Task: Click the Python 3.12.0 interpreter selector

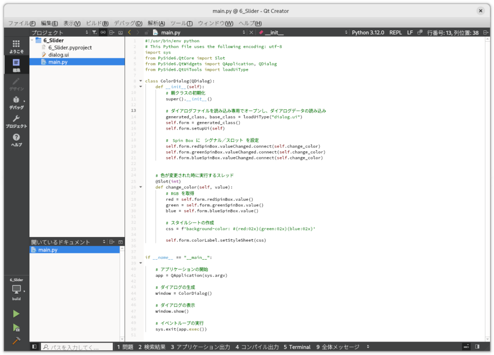Action: (x=368, y=32)
